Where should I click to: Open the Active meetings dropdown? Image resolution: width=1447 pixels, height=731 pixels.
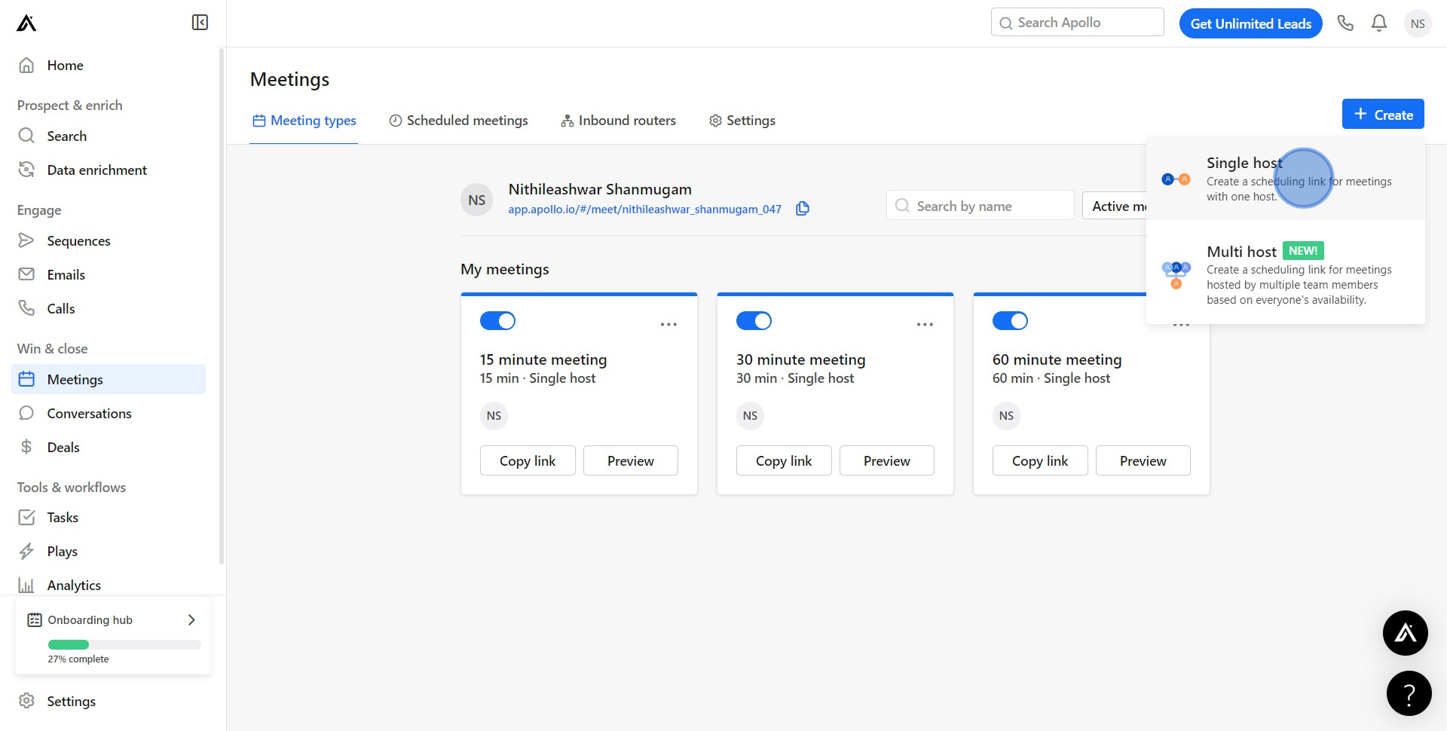[1115, 206]
